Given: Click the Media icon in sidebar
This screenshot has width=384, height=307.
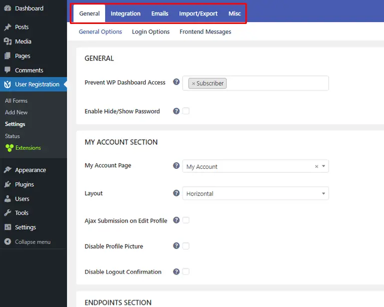Looking at the screenshot, I should 7,41.
